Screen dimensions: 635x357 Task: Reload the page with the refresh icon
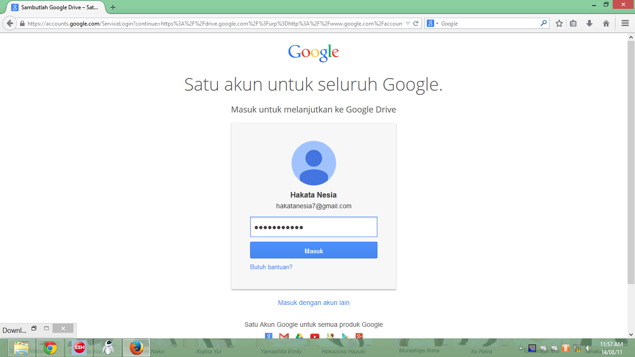tap(416, 23)
